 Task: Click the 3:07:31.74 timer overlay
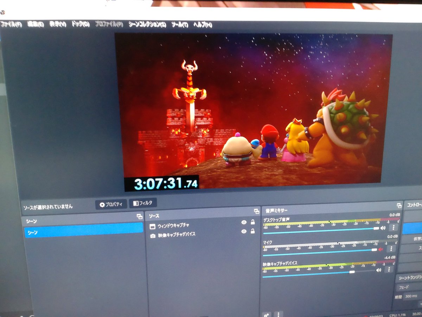[162, 184]
